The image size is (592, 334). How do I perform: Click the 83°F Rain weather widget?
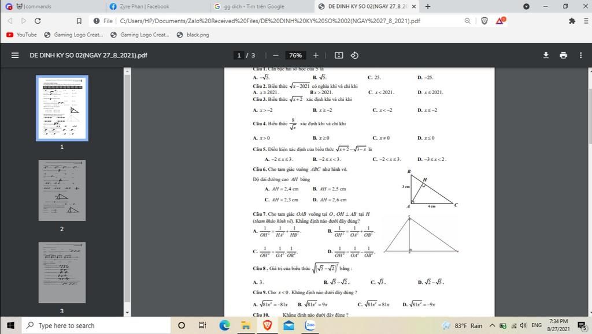tap(462, 325)
